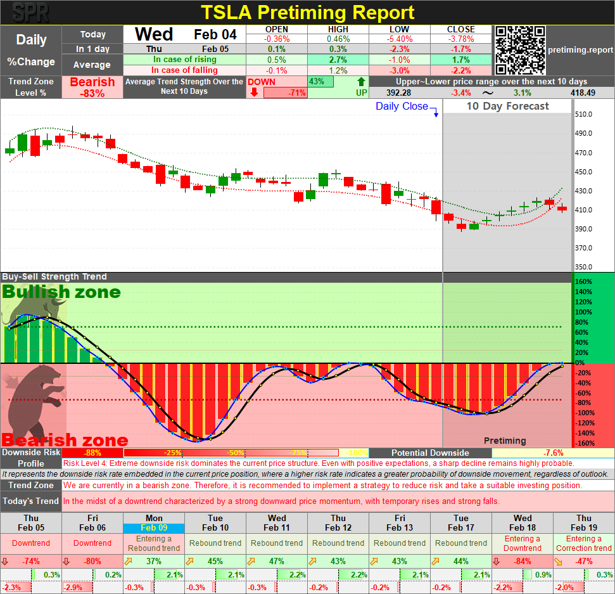Viewport: 615px width, 594px height.
Task: Click the SPR logo
Action: (30, 13)
